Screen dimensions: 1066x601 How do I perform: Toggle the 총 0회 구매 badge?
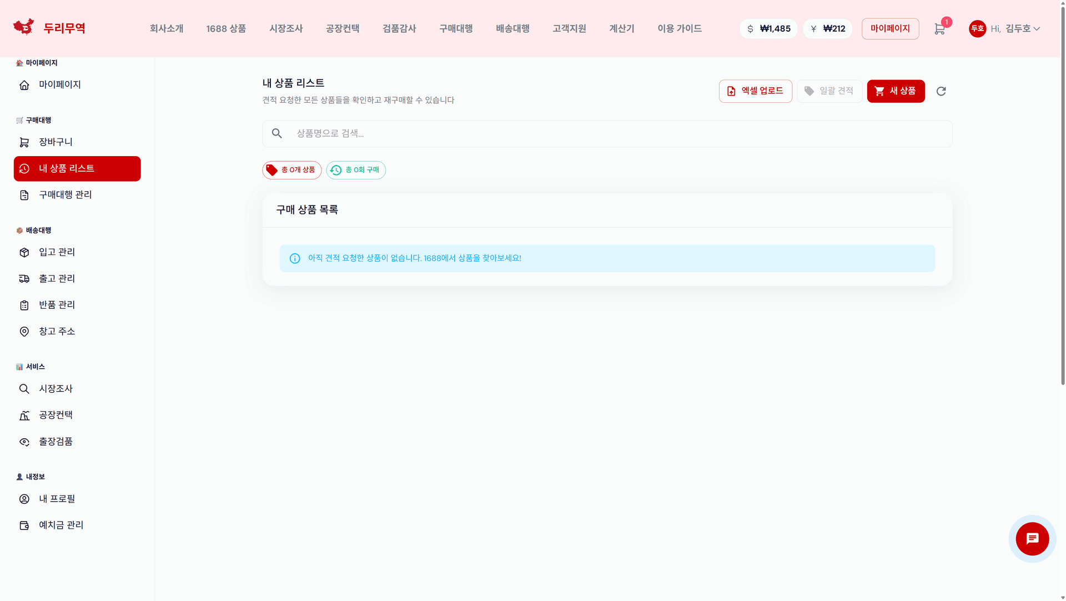(x=355, y=170)
